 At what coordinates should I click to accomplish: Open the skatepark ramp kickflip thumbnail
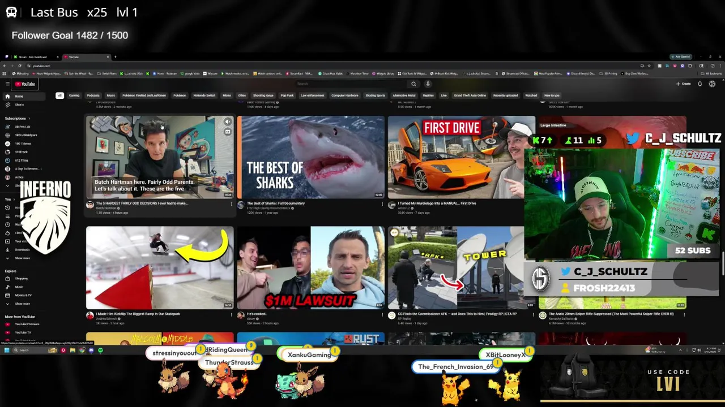tap(160, 267)
